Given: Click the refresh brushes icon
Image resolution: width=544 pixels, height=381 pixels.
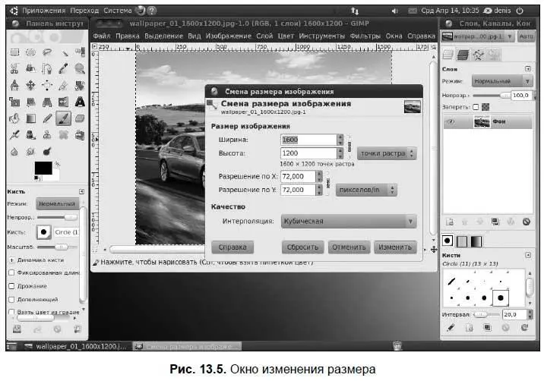Looking at the screenshot, I should click(524, 328).
